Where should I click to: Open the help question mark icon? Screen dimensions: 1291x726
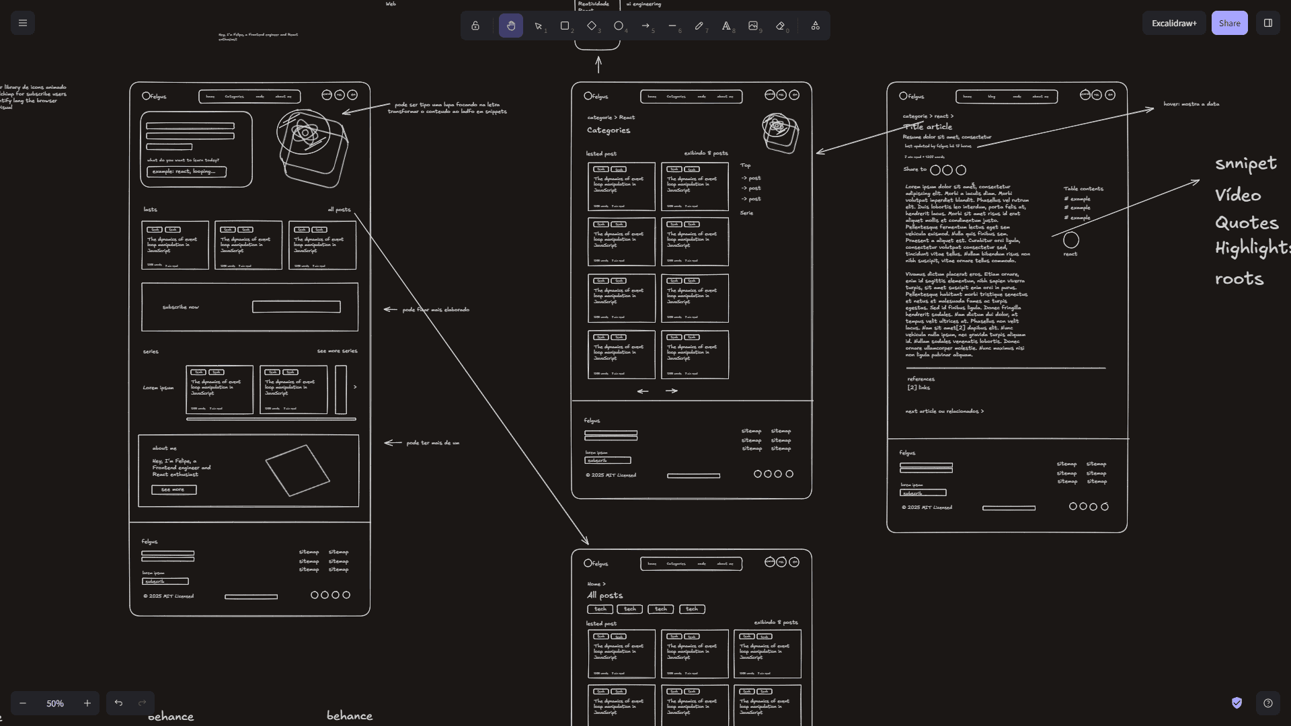pyautogui.click(x=1268, y=703)
